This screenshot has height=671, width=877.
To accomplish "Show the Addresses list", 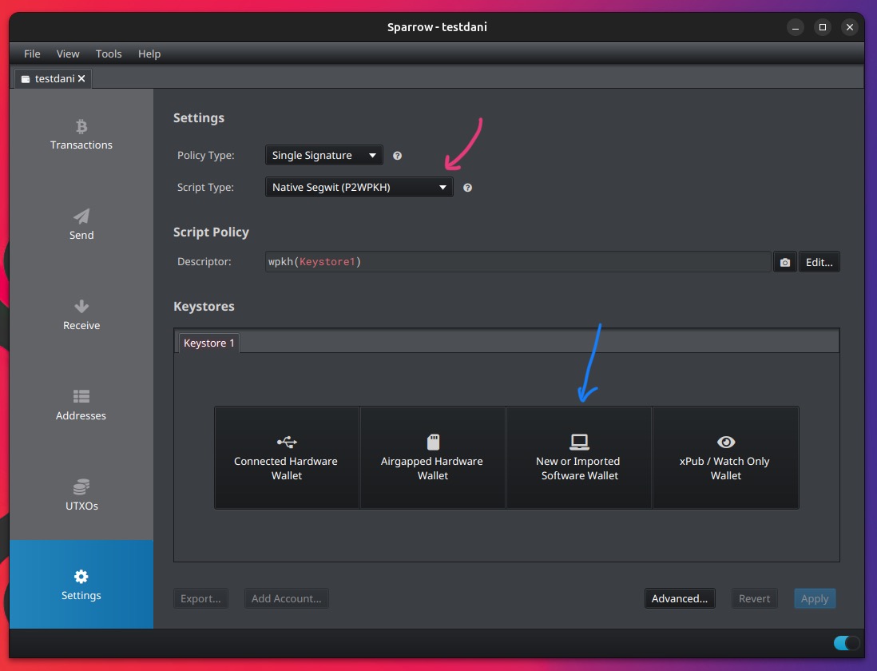I will coord(81,406).
